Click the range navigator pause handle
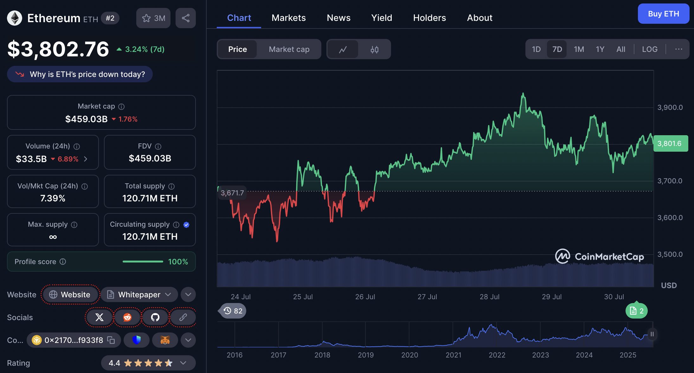The height and width of the screenshot is (373, 694). [x=652, y=334]
